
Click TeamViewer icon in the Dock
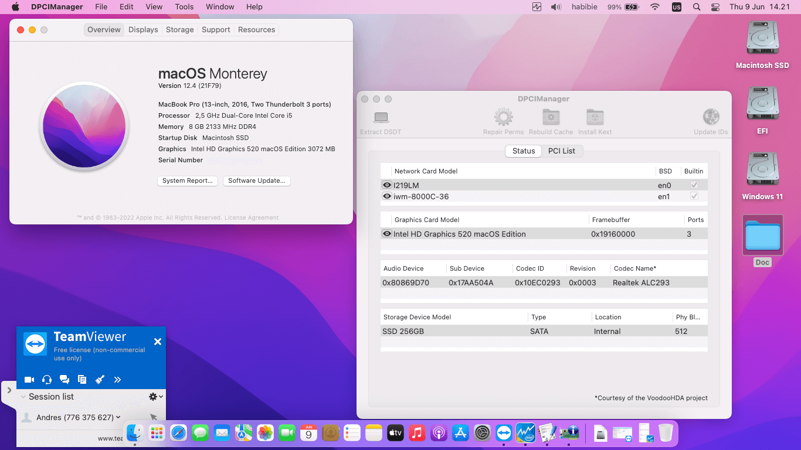[504, 433]
